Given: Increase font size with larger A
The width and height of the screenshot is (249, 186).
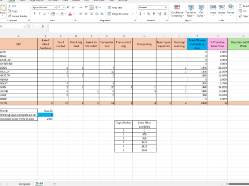Looking at the screenshot, I should point(68,7).
